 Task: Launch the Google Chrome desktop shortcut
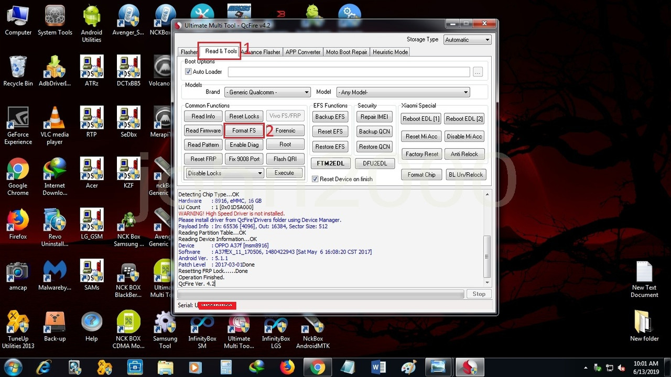(x=18, y=177)
